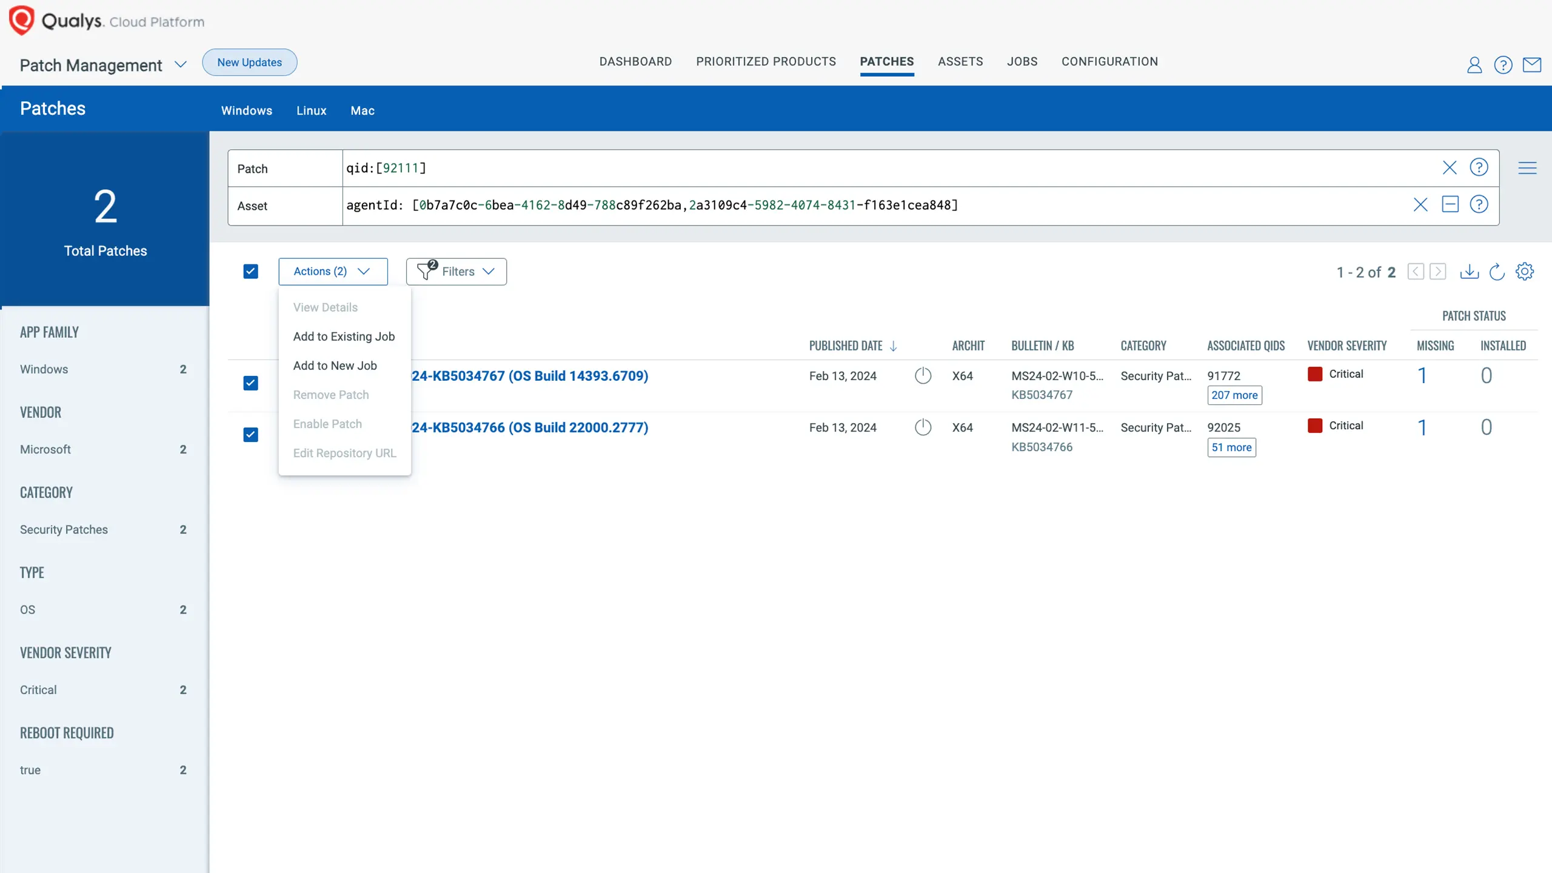Open the help icon in top bar
Image resolution: width=1552 pixels, height=873 pixels.
1503,65
